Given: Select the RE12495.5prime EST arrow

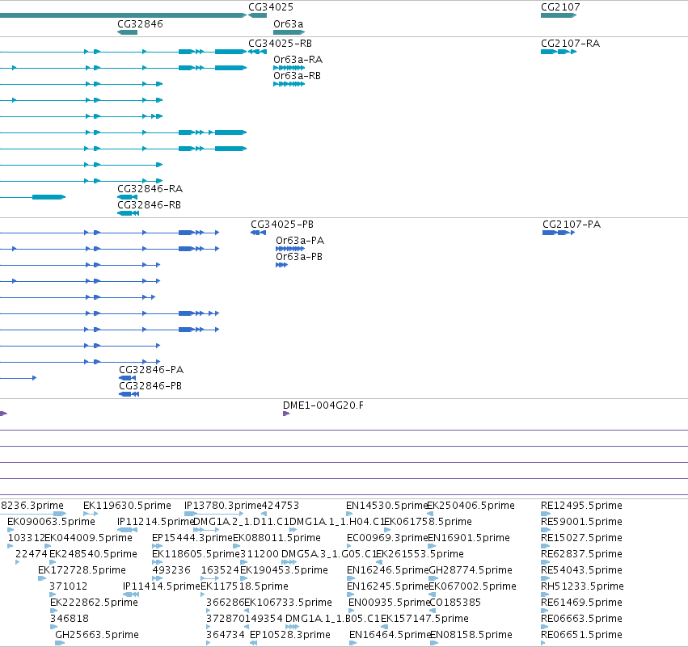Looking at the screenshot, I should click(546, 514).
